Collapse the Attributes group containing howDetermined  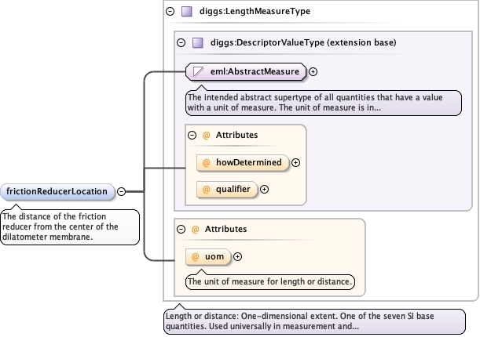(192, 136)
